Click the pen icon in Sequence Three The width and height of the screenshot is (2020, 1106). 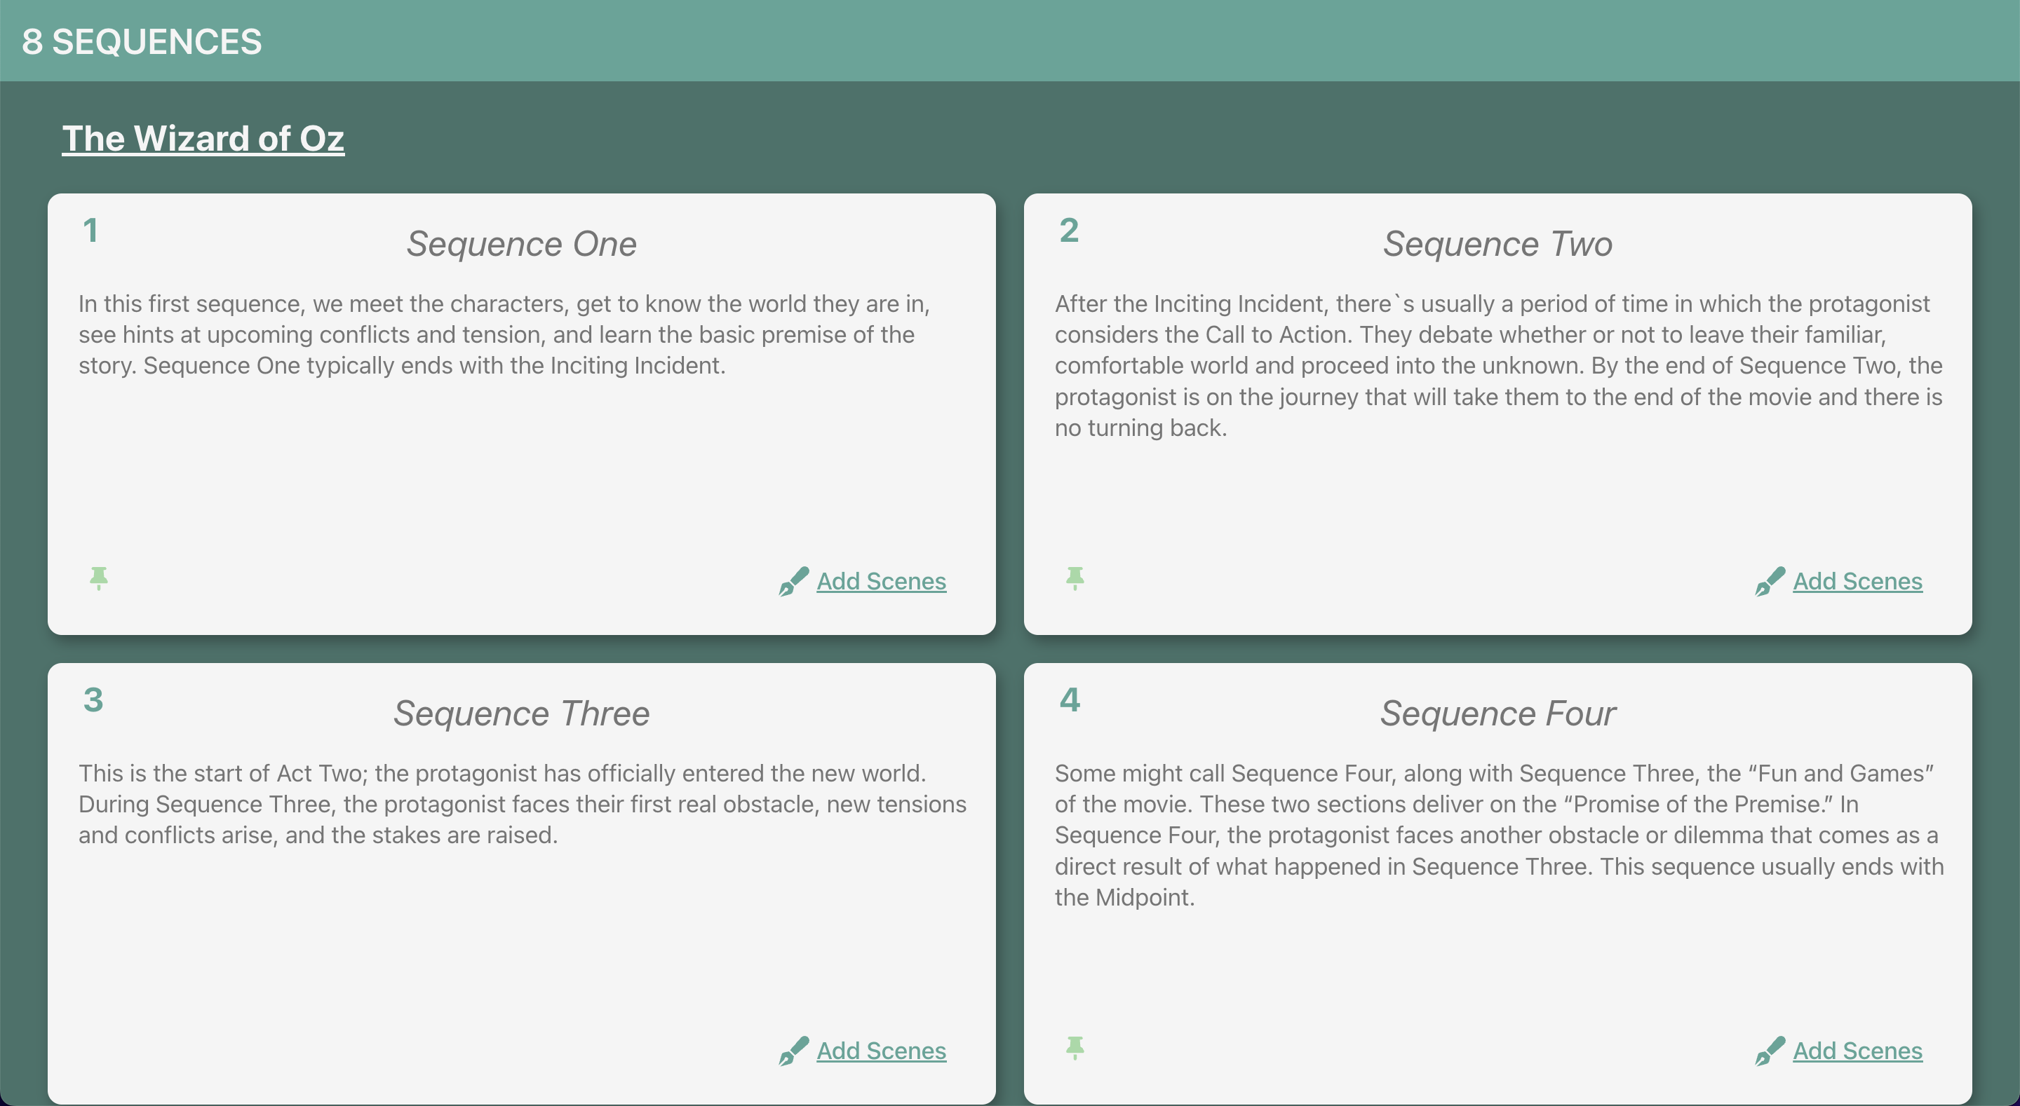pos(793,1051)
